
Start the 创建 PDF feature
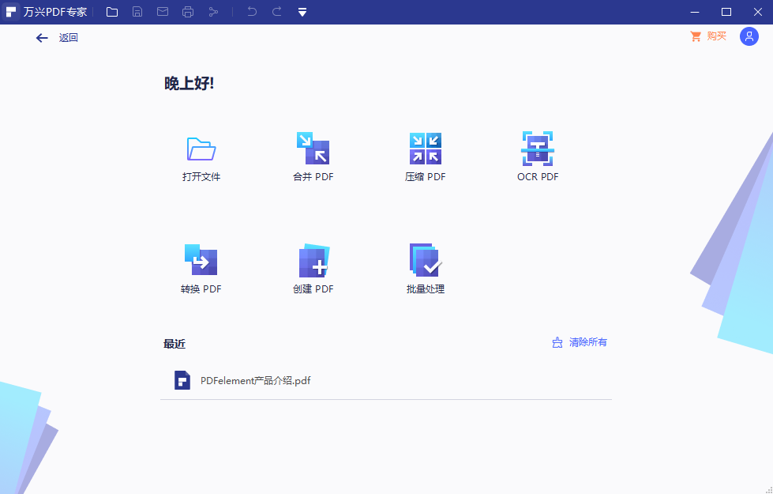313,268
